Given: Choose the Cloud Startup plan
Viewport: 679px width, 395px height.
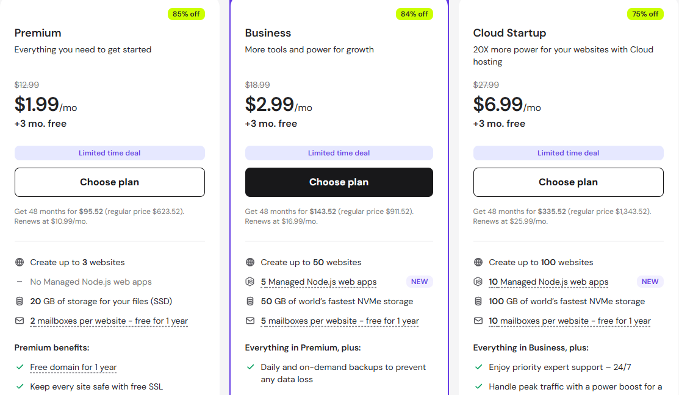Looking at the screenshot, I should pyautogui.click(x=569, y=182).
